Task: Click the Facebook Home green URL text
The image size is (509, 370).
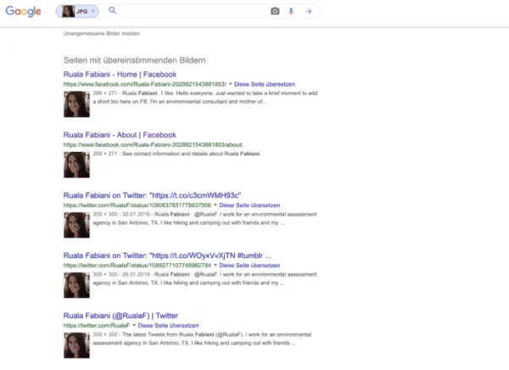Action: 145,84
